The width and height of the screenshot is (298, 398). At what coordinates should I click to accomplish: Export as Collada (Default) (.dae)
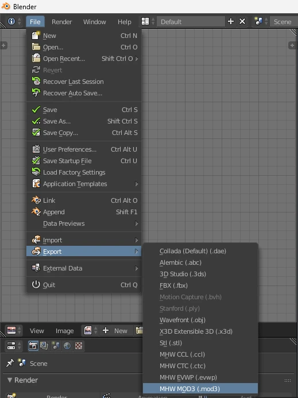[x=200, y=251]
